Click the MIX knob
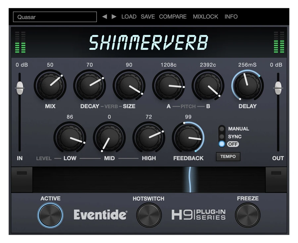Image resolution: width=298 pixels, height=243 pixels. click(x=50, y=86)
